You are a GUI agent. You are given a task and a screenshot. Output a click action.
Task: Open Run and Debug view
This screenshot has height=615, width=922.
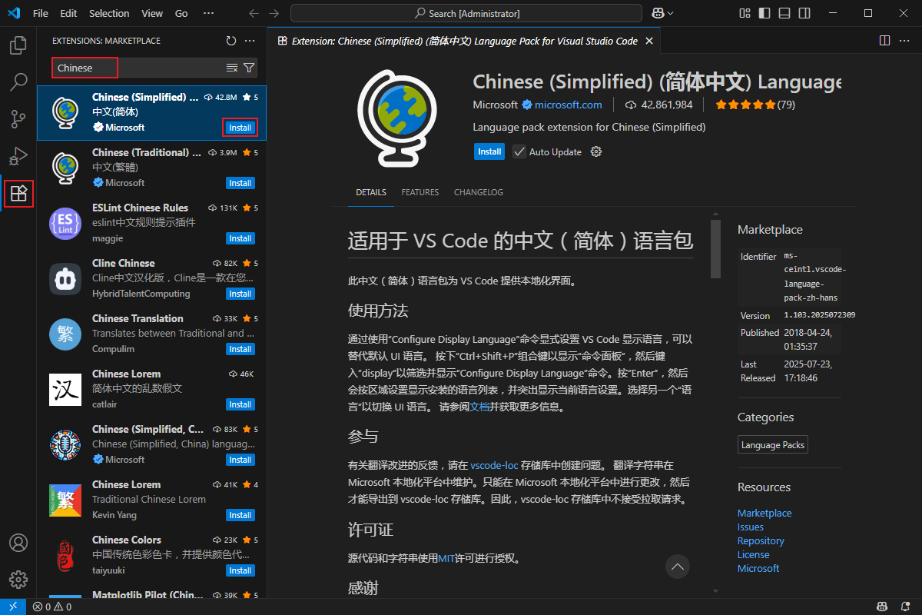[x=18, y=156]
